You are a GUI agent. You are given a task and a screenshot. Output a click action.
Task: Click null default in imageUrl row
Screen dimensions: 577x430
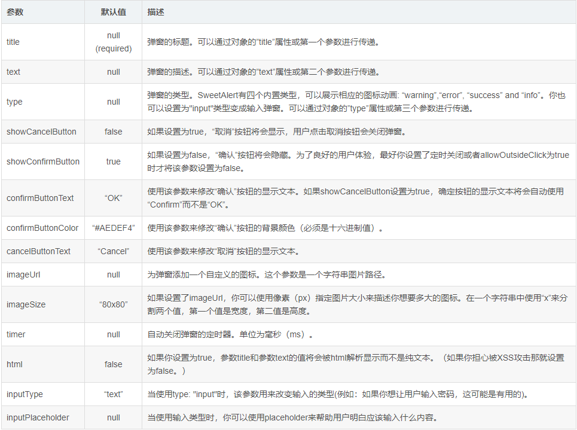point(114,275)
